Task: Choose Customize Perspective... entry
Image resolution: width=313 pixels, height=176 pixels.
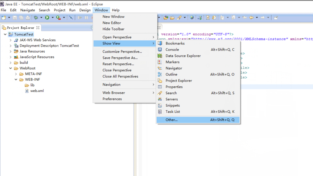Action: coord(125,51)
